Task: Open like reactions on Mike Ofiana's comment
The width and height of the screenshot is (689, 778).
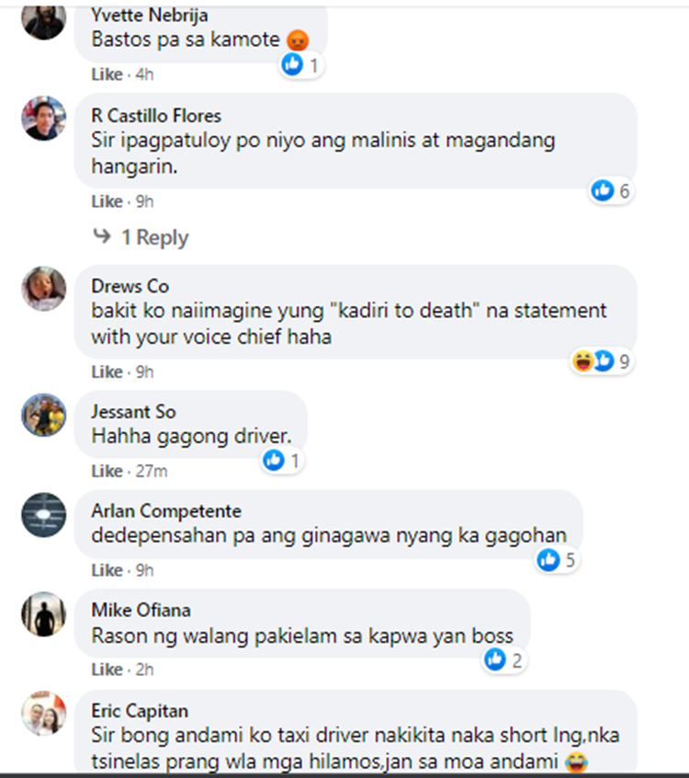Action: [x=503, y=660]
